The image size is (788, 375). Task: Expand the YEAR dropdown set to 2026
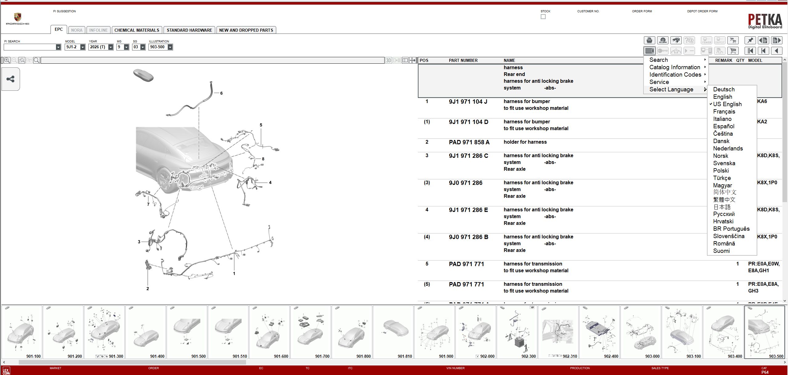coord(110,47)
